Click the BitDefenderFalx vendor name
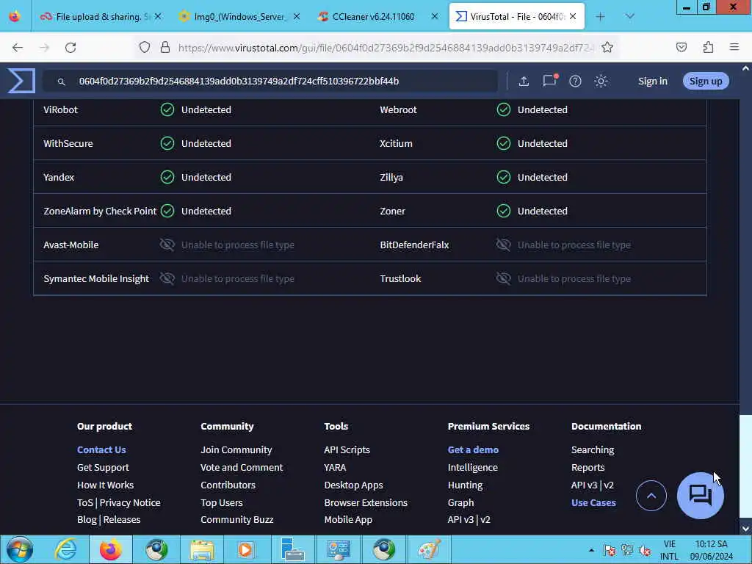Image resolution: width=752 pixels, height=564 pixels. (414, 245)
